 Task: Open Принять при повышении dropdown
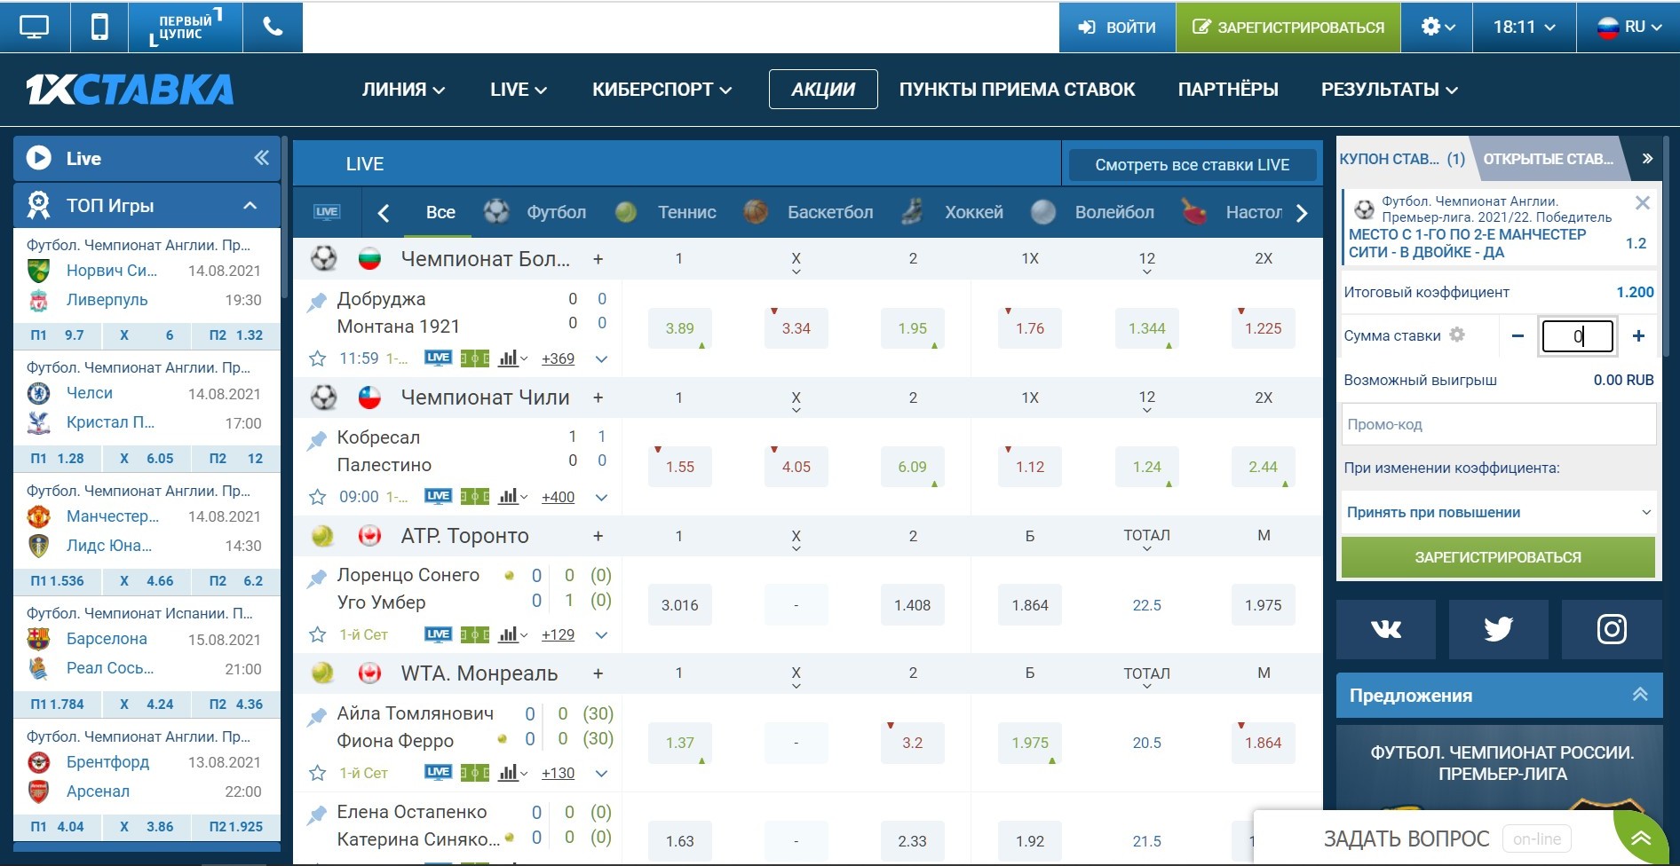[1499, 512]
